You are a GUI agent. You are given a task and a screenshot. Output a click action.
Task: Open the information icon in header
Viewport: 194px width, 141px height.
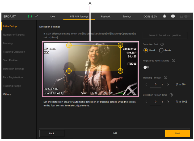[173, 16]
